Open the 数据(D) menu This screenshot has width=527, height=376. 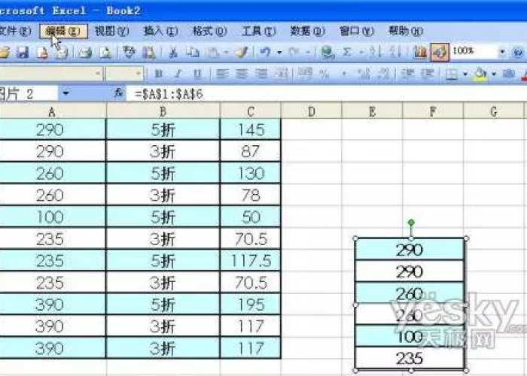pyautogui.click(x=307, y=32)
